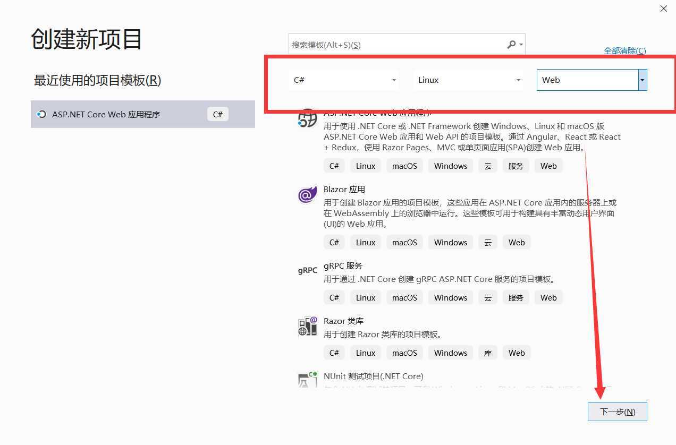
Task: Expand the search history dropdown arrow
Action: (x=521, y=45)
